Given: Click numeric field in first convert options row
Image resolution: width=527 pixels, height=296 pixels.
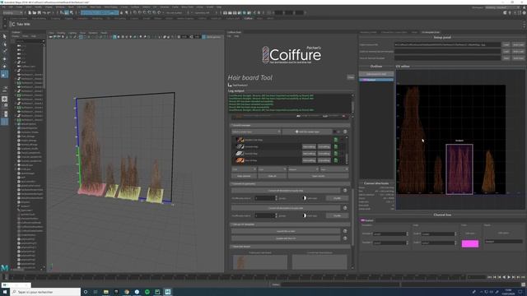Looking at the screenshot, I should 265,198.
